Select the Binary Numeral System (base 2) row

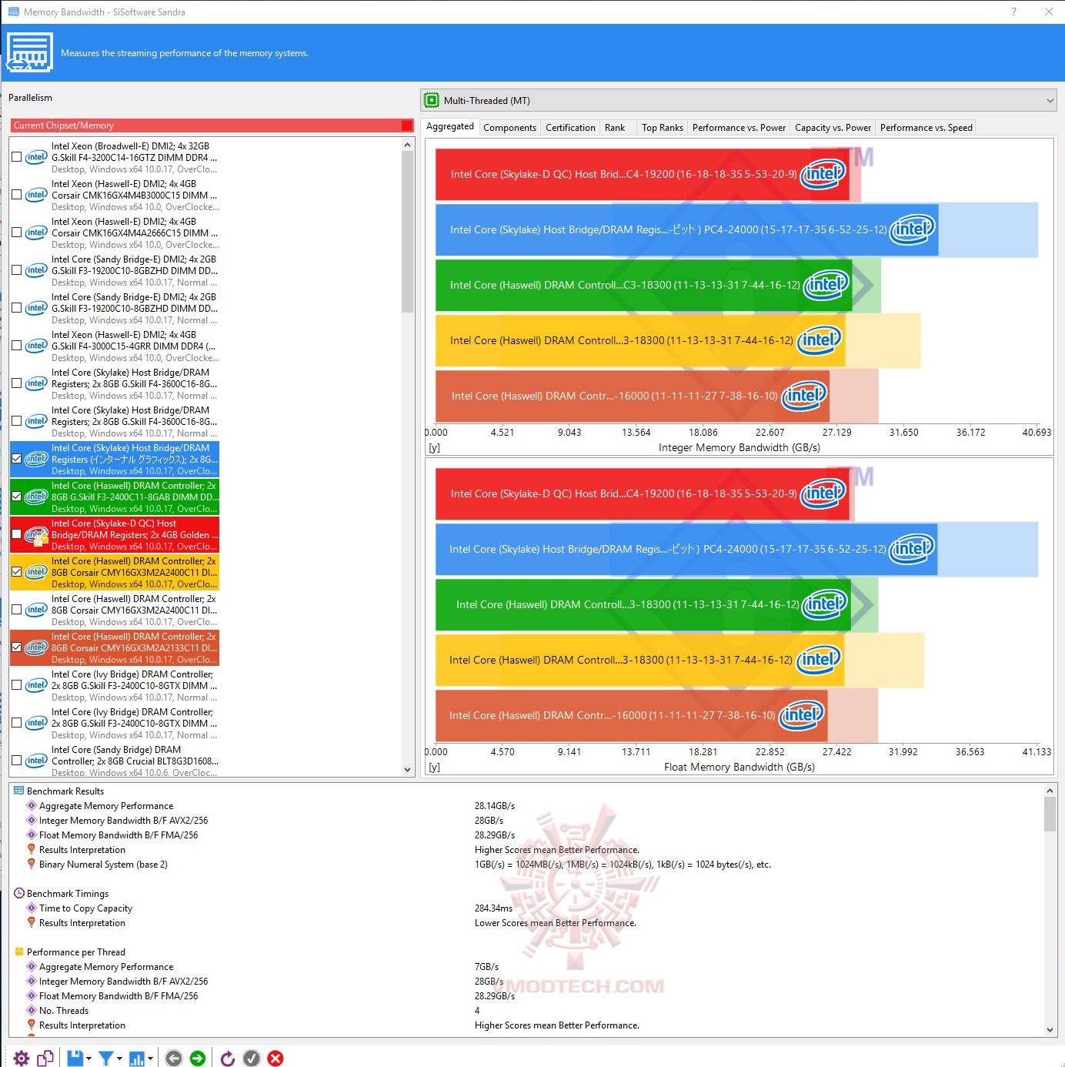(x=103, y=864)
